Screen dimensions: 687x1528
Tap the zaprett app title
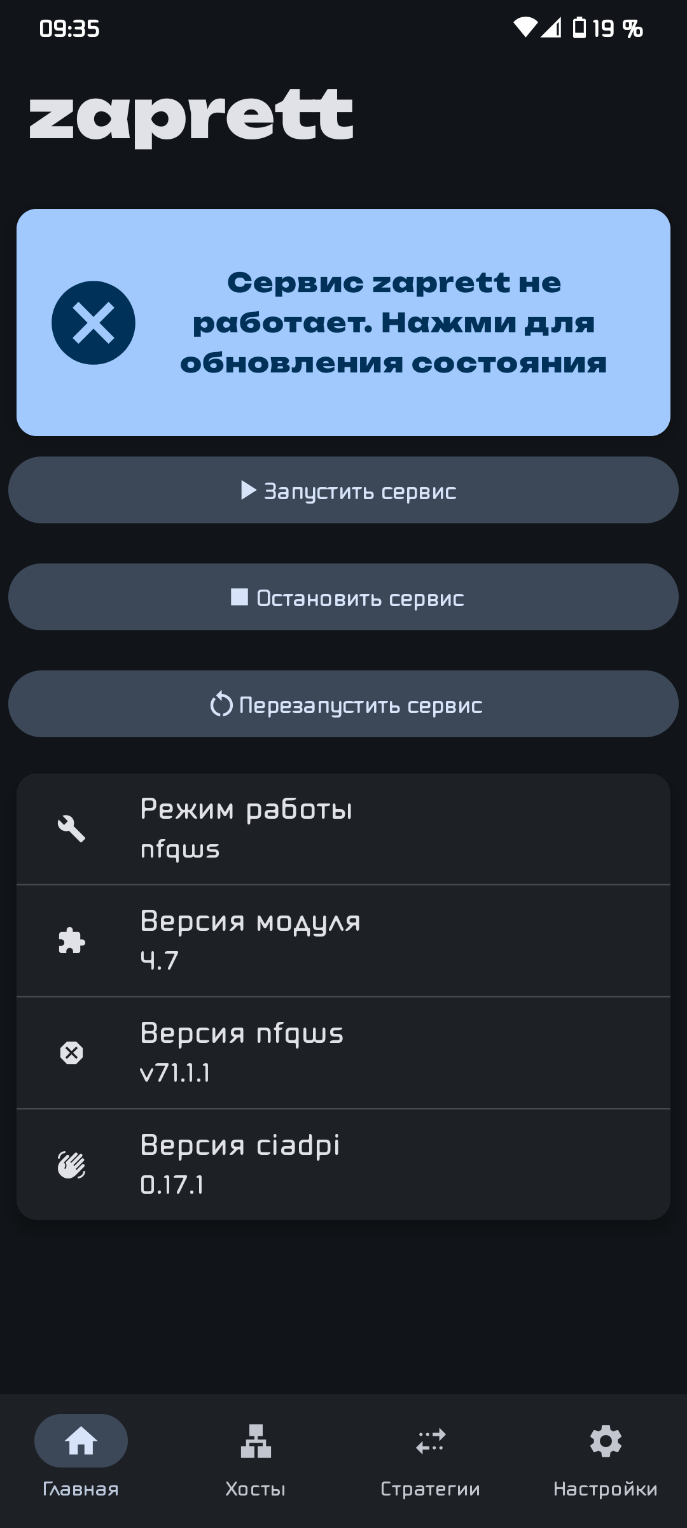click(x=191, y=117)
